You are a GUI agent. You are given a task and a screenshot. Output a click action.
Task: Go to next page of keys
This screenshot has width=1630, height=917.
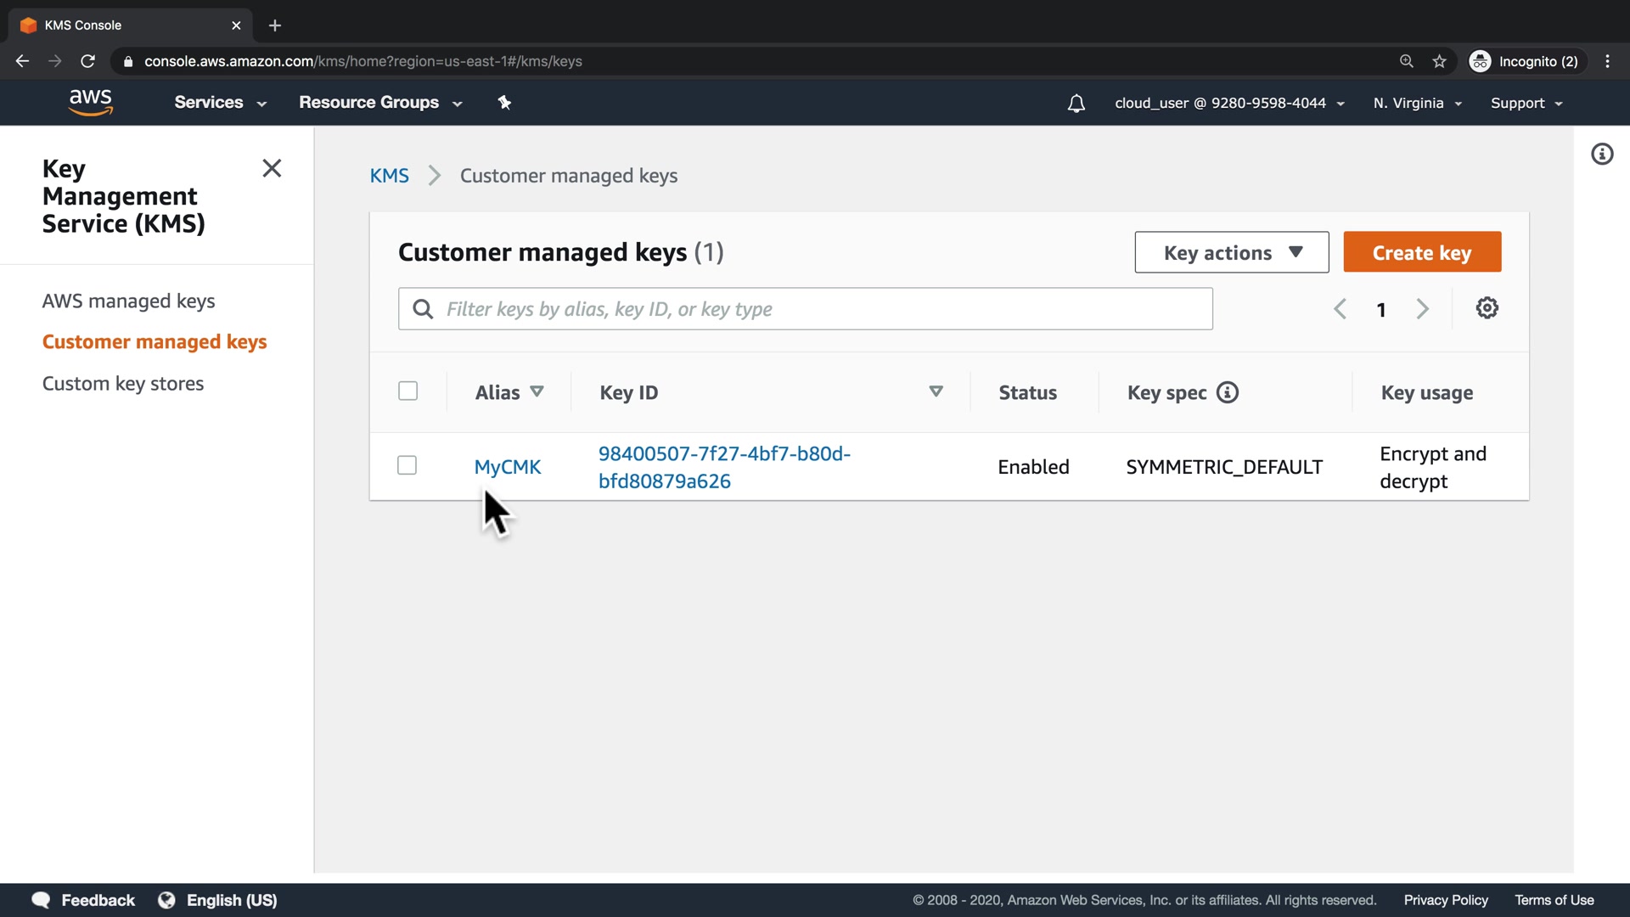[1422, 309]
